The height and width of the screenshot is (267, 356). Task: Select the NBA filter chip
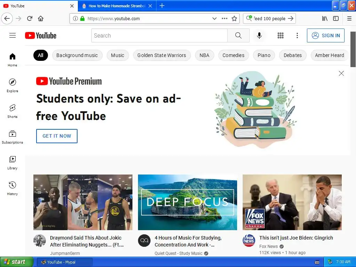point(204,55)
